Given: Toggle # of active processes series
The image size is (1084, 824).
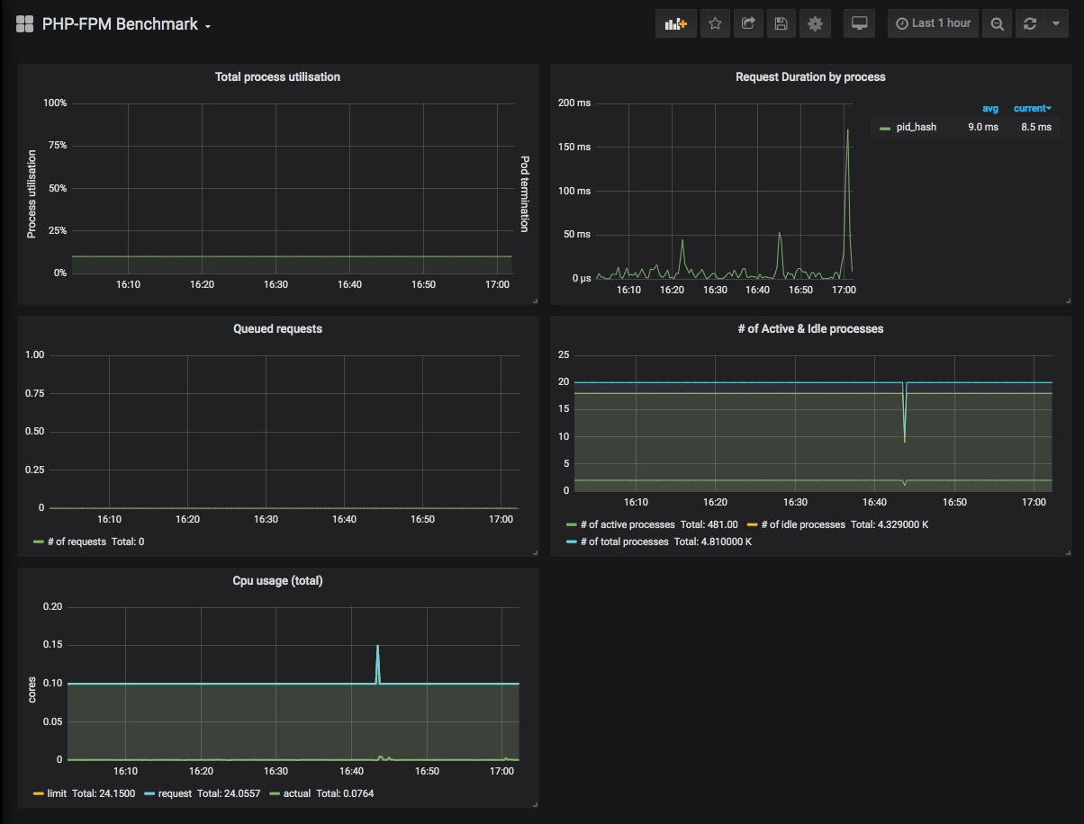Looking at the screenshot, I should (x=628, y=524).
